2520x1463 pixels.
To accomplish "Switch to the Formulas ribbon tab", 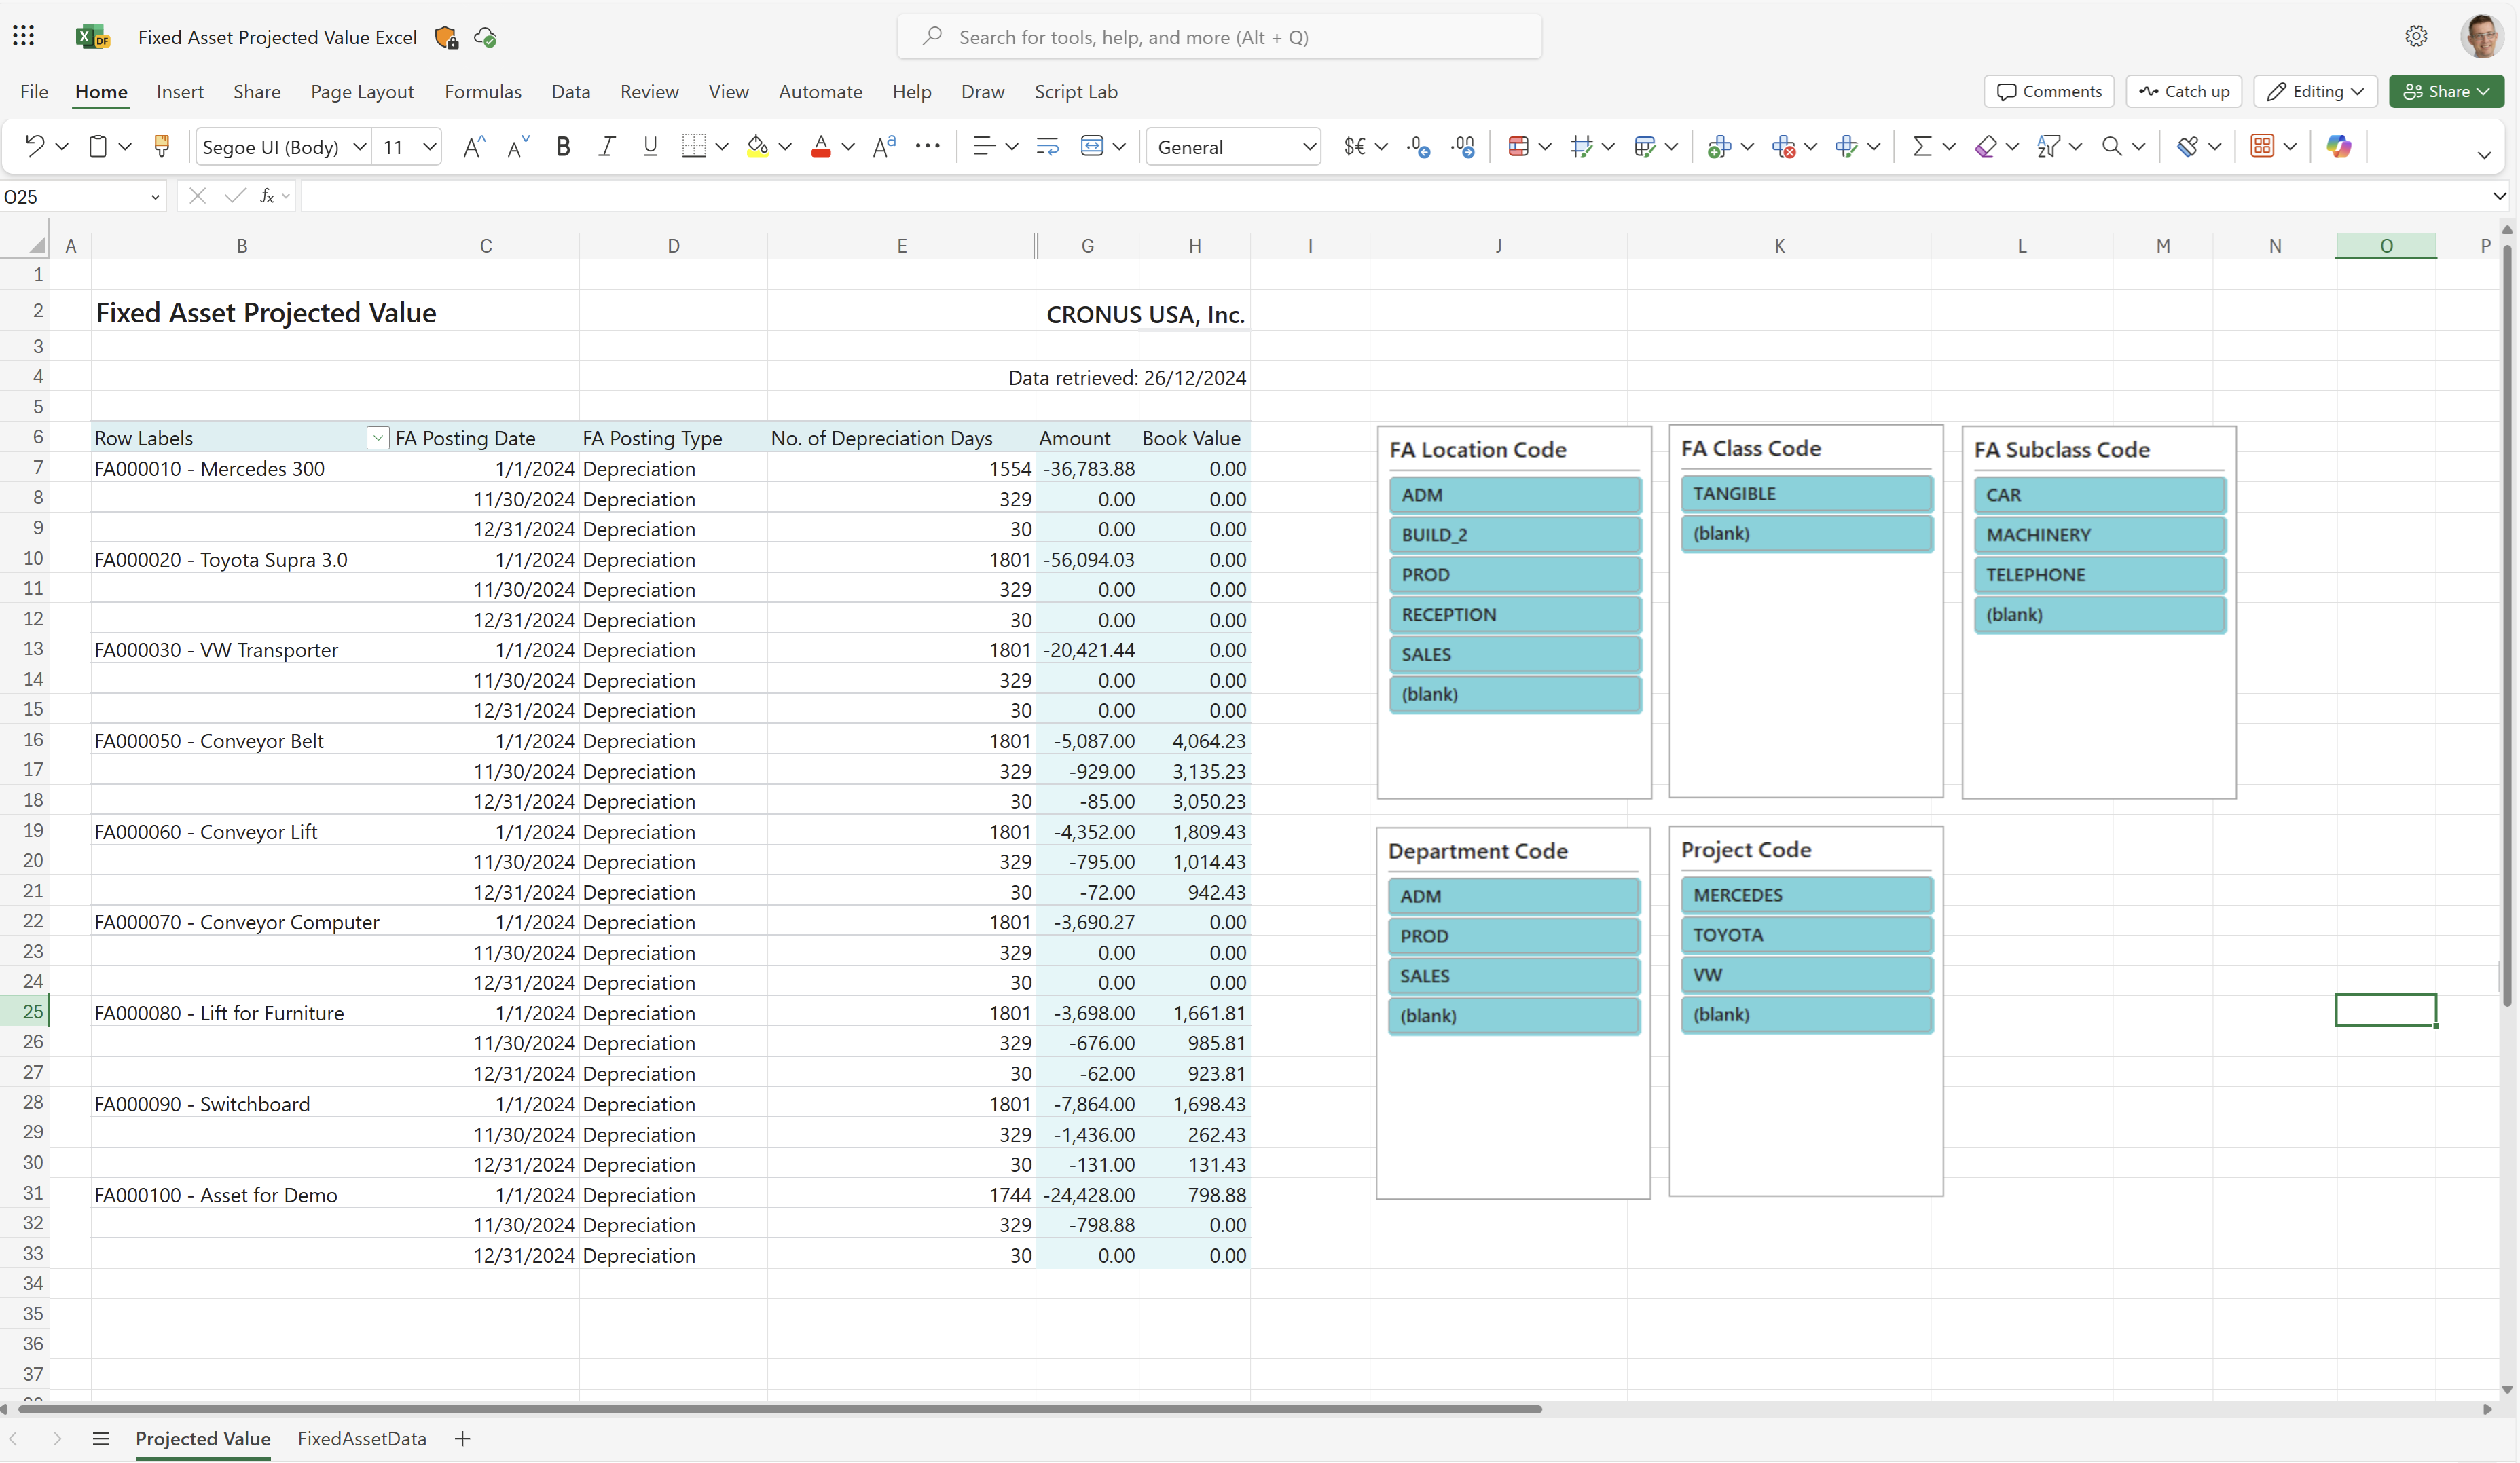I will 483,91.
